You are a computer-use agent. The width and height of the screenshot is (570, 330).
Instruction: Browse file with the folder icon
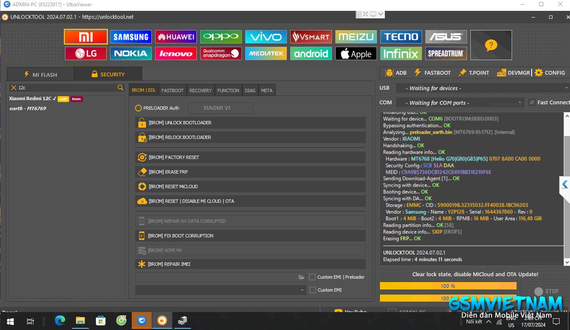click(x=301, y=277)
